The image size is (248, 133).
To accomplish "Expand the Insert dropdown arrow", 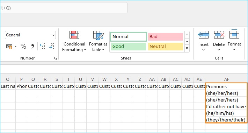I will pos(203,50).
